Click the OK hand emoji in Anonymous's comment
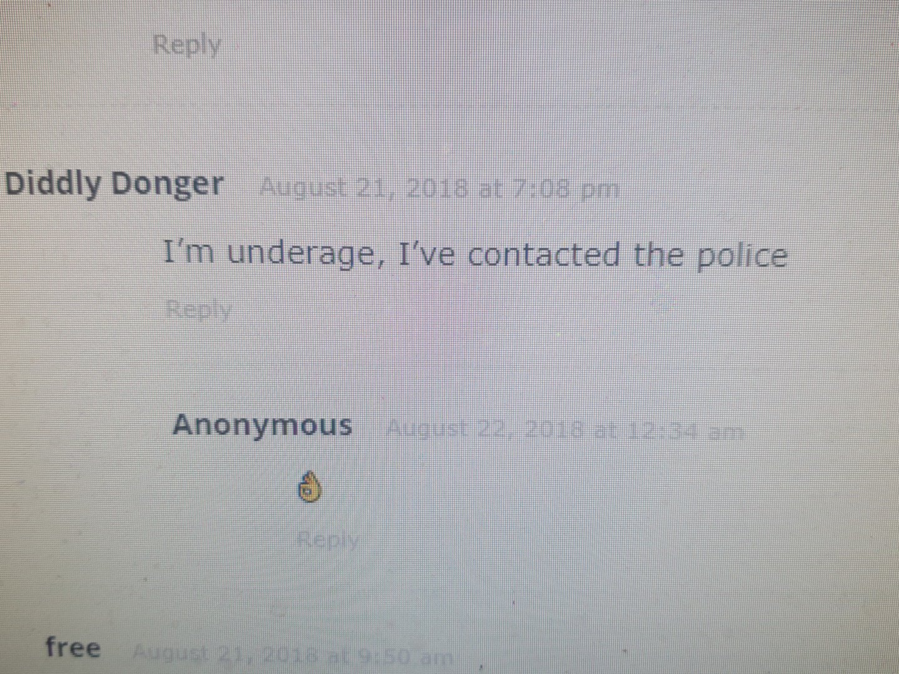The image size is (899, 674). click(310, 487)
